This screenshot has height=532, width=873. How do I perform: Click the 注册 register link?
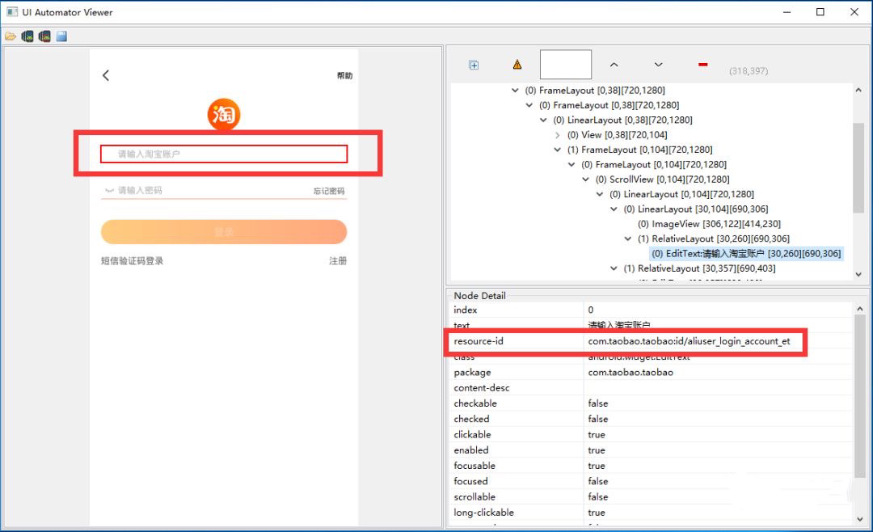[337, 260]
